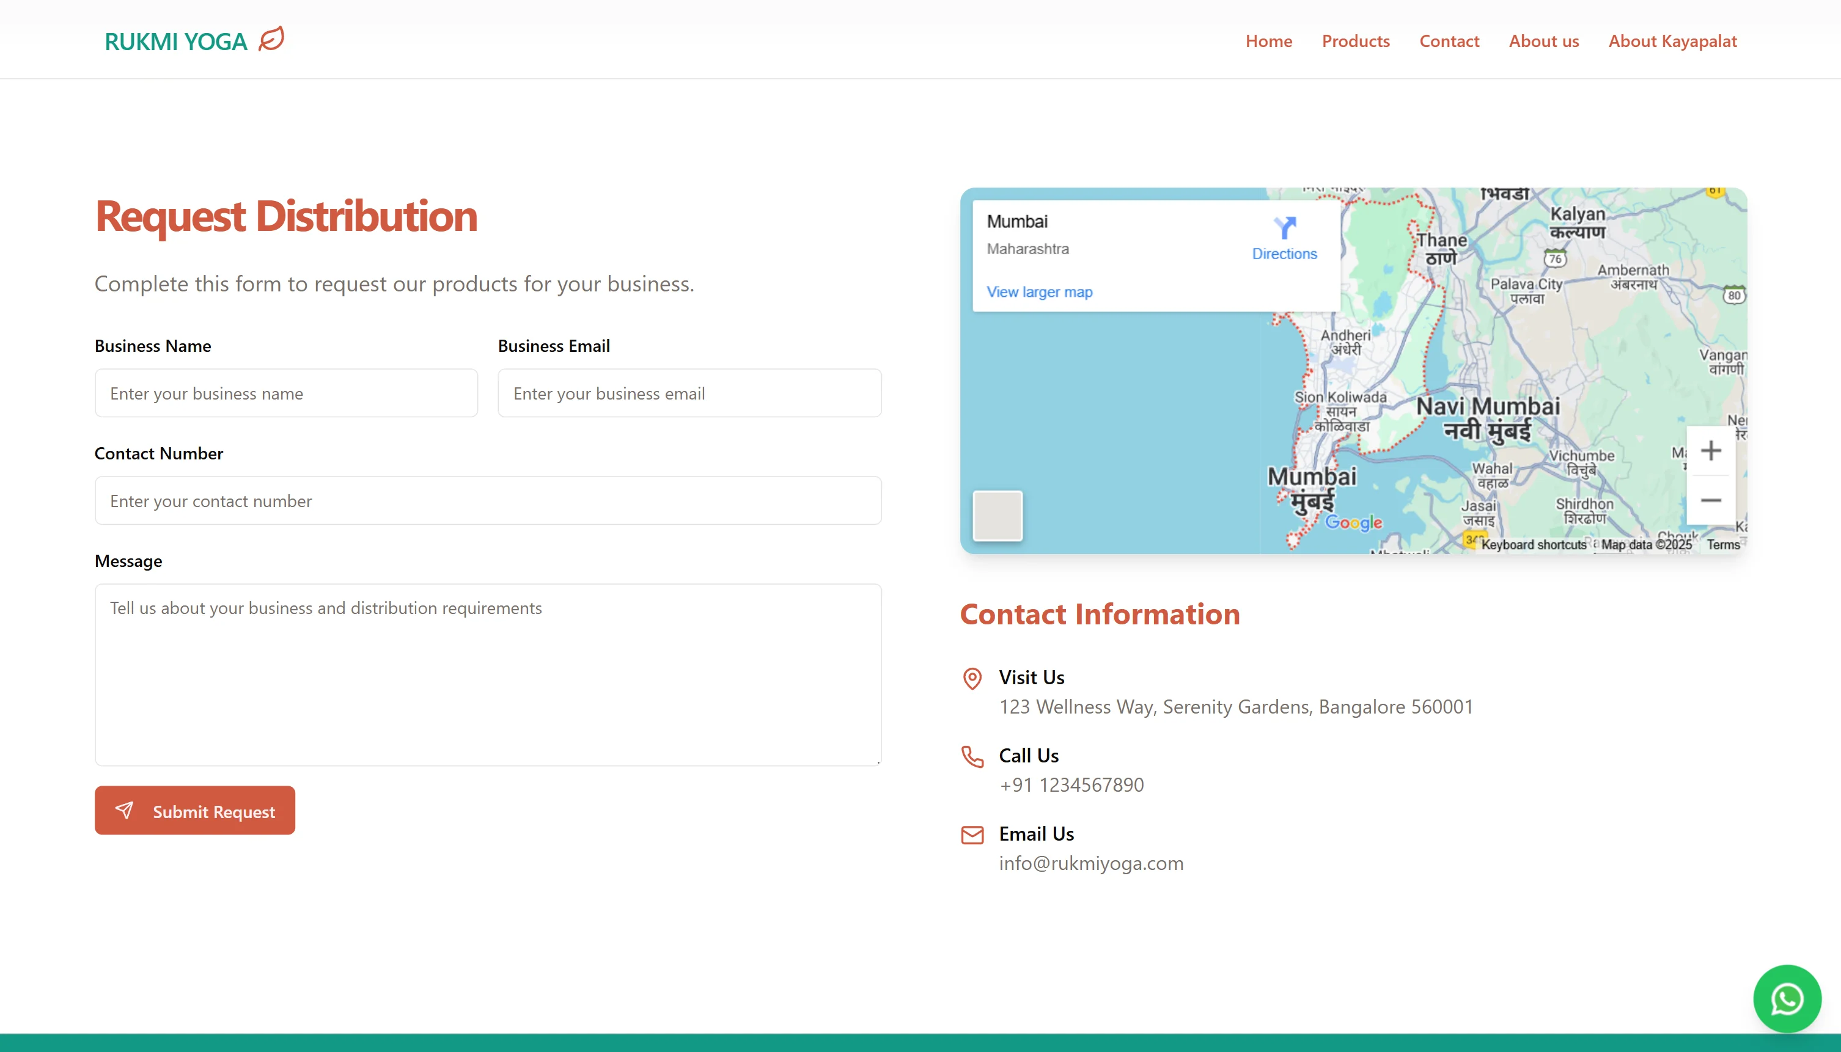Viewport: 1841px width, 1052px height.
Task: Click the Palava City label on map
Action: point(1527,290)
